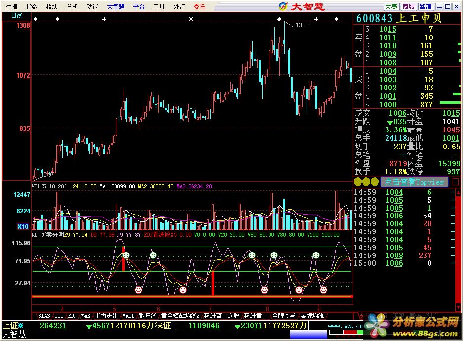The height and width of the screenshot is (341, 463).
Task: Click the VOL(5,10,20) indicator label
Action: point(49,186)
